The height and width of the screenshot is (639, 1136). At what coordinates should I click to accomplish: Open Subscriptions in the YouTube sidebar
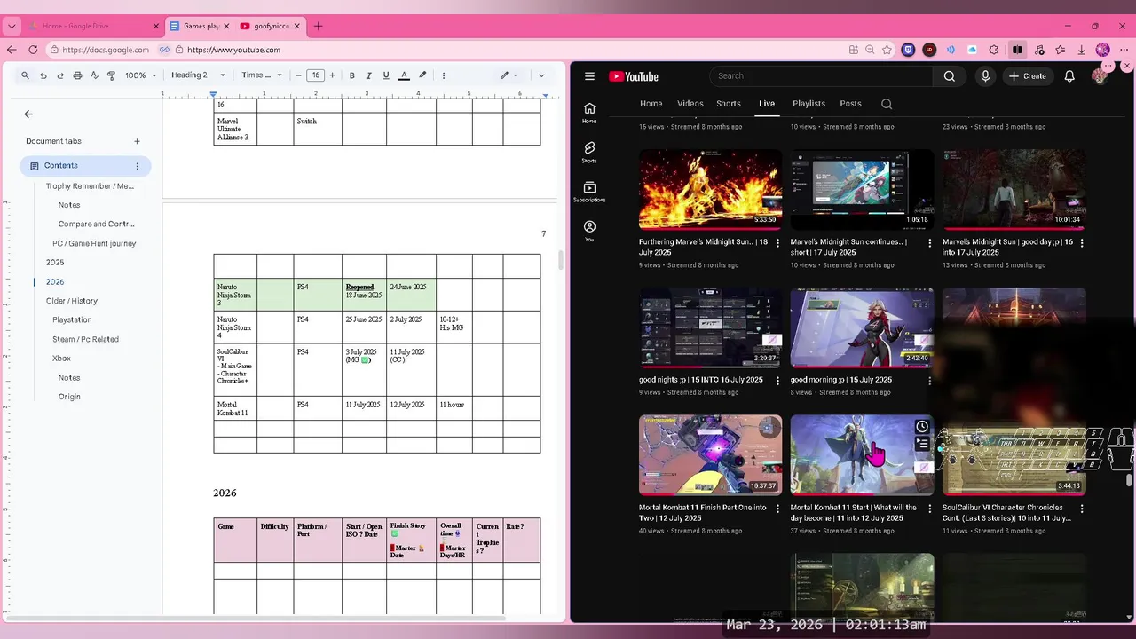click(589, 192)
